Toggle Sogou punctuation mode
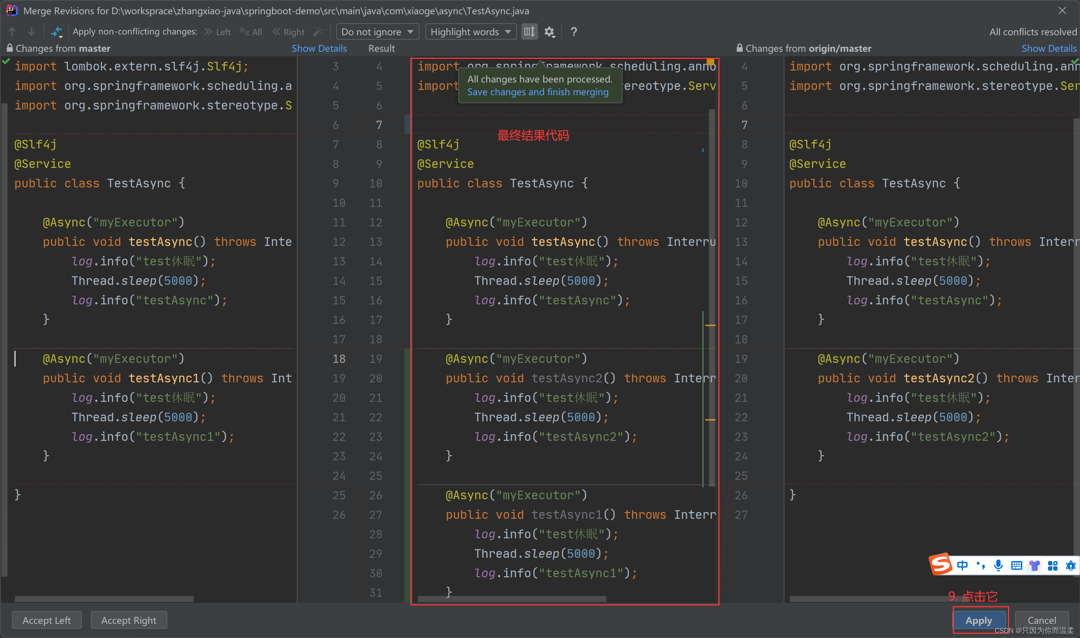Viewport: 1080px width, 638px height. [981, 565]
